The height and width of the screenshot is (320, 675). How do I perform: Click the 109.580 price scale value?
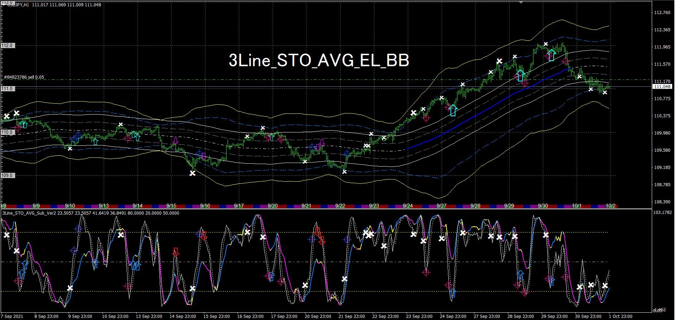(x=662, y=150)
